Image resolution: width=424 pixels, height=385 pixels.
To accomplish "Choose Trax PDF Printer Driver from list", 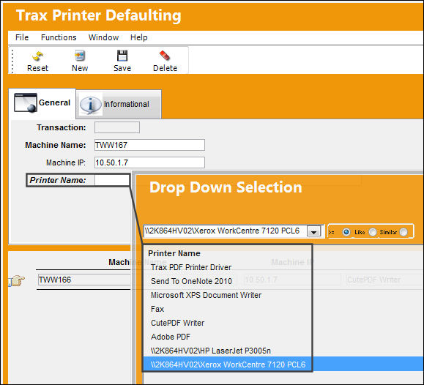I will point(191,267).
